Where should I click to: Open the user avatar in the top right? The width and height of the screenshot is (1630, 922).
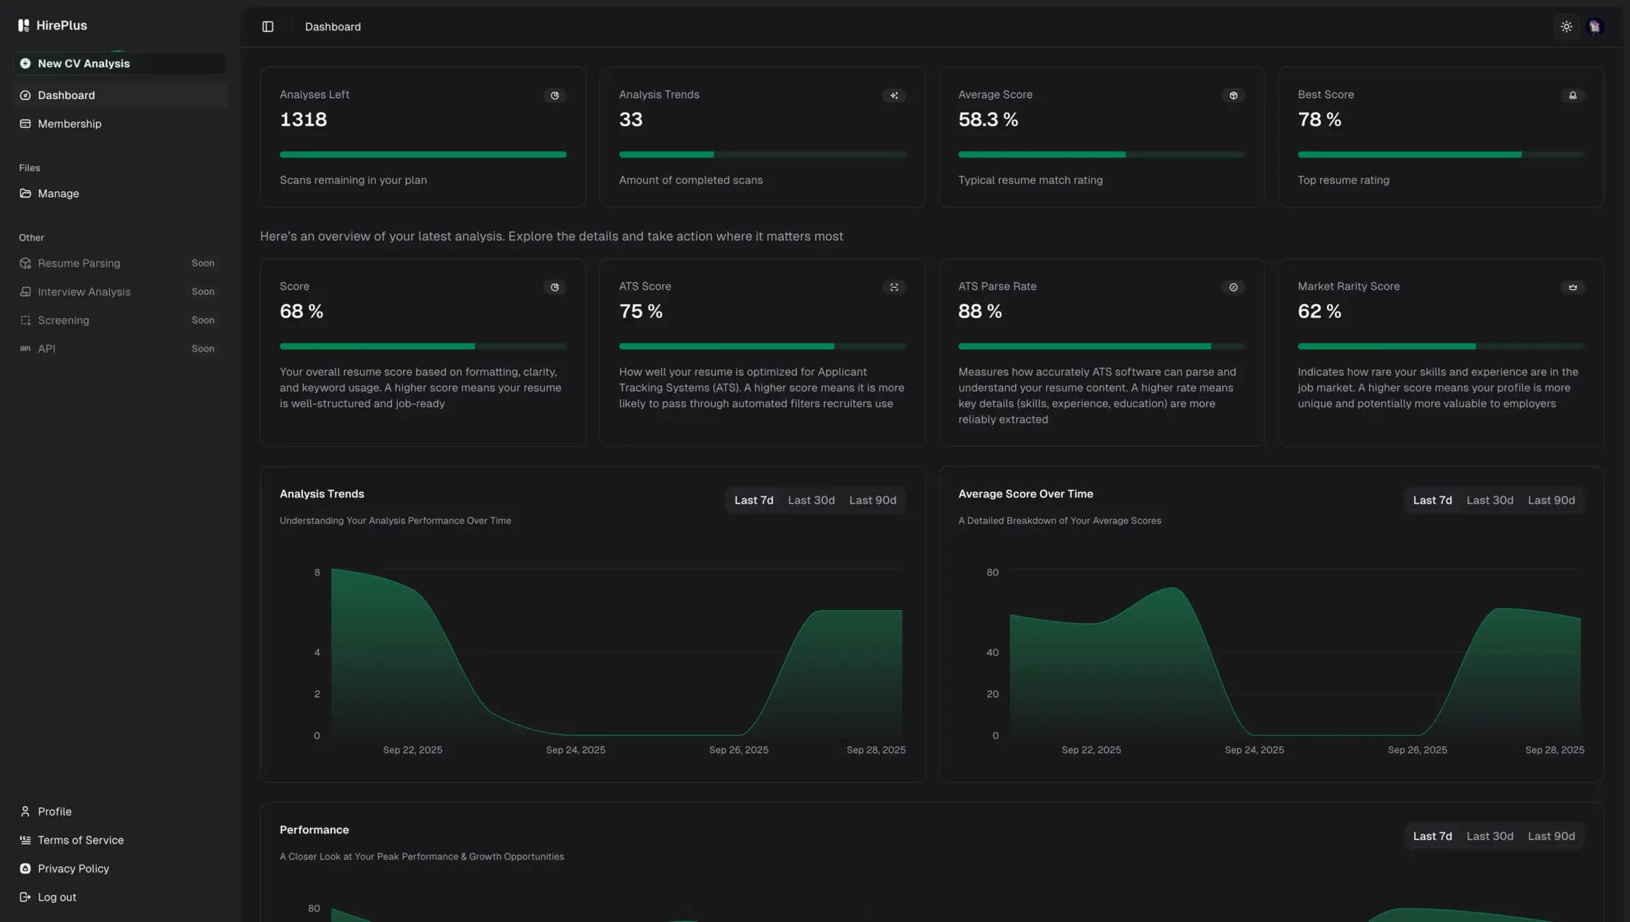tap(1595, 26)
